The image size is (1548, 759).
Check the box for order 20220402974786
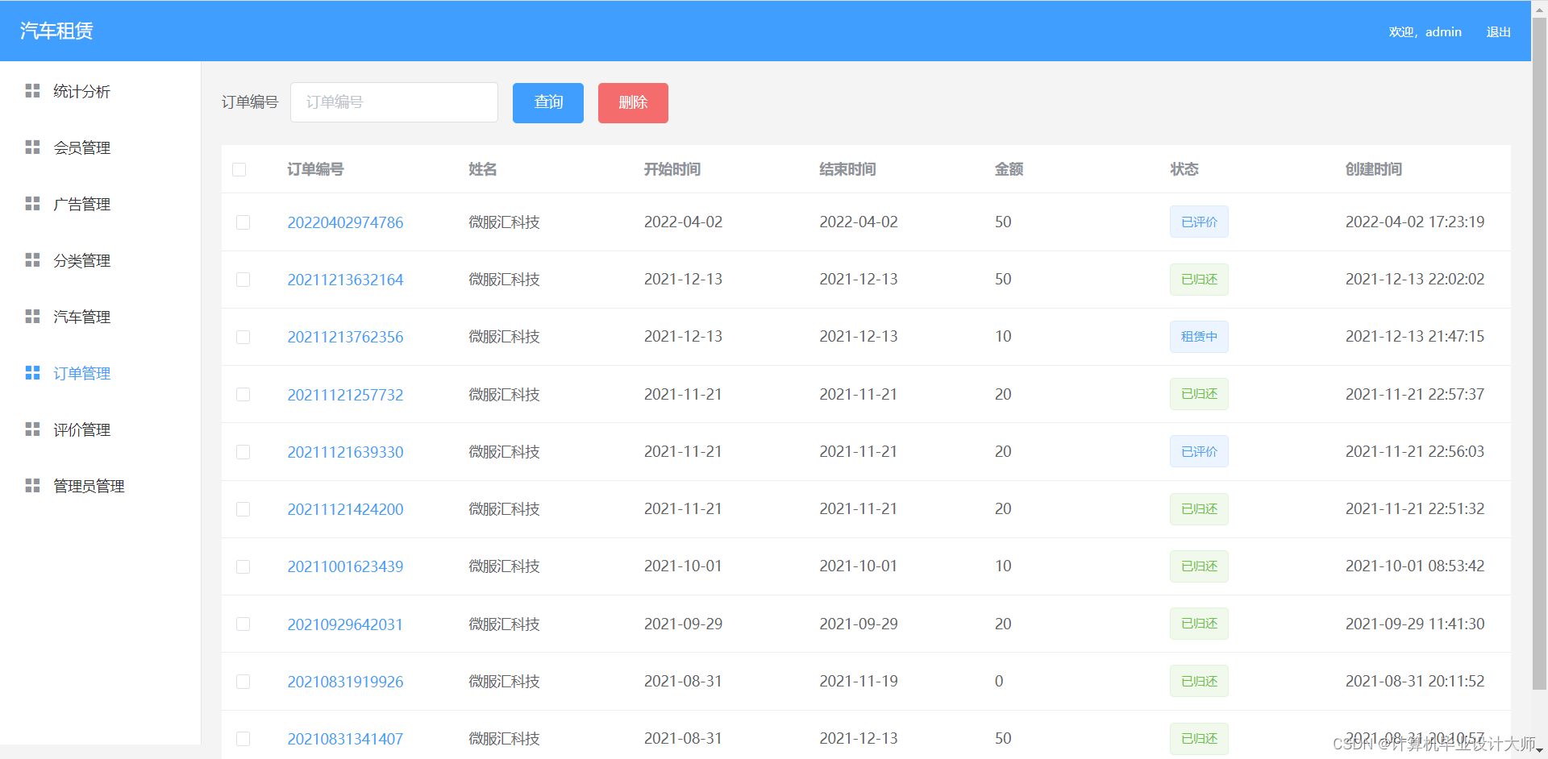(x=243, y=222)
